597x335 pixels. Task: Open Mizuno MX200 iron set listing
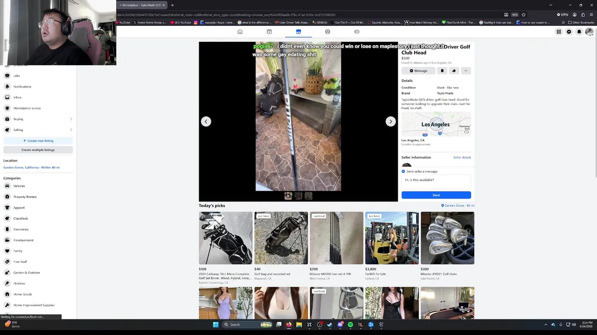click(x=336, y=246)
